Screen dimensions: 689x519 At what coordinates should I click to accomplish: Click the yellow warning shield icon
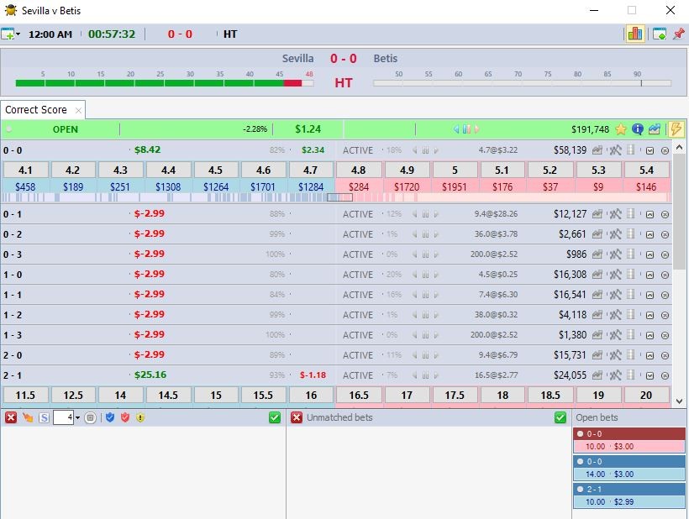[140, 417]
